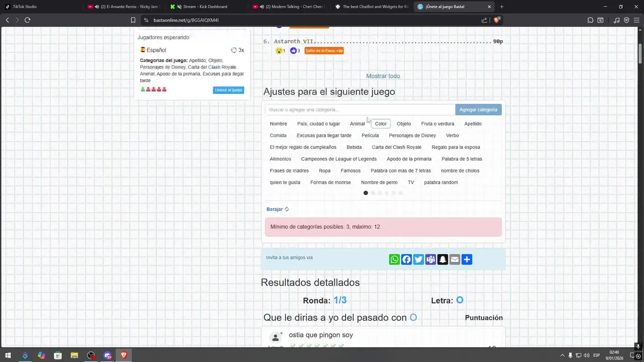
Task: Select the Personajes de Disney category
Action: pyautogui.click(x=413, y=135)
